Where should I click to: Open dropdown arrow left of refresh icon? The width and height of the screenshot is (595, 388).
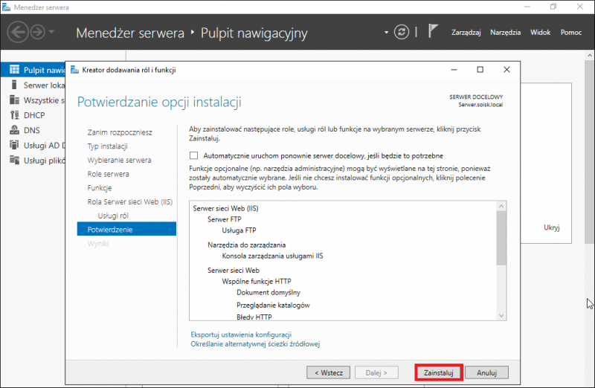pyautogui.click(x=386, y=33)
